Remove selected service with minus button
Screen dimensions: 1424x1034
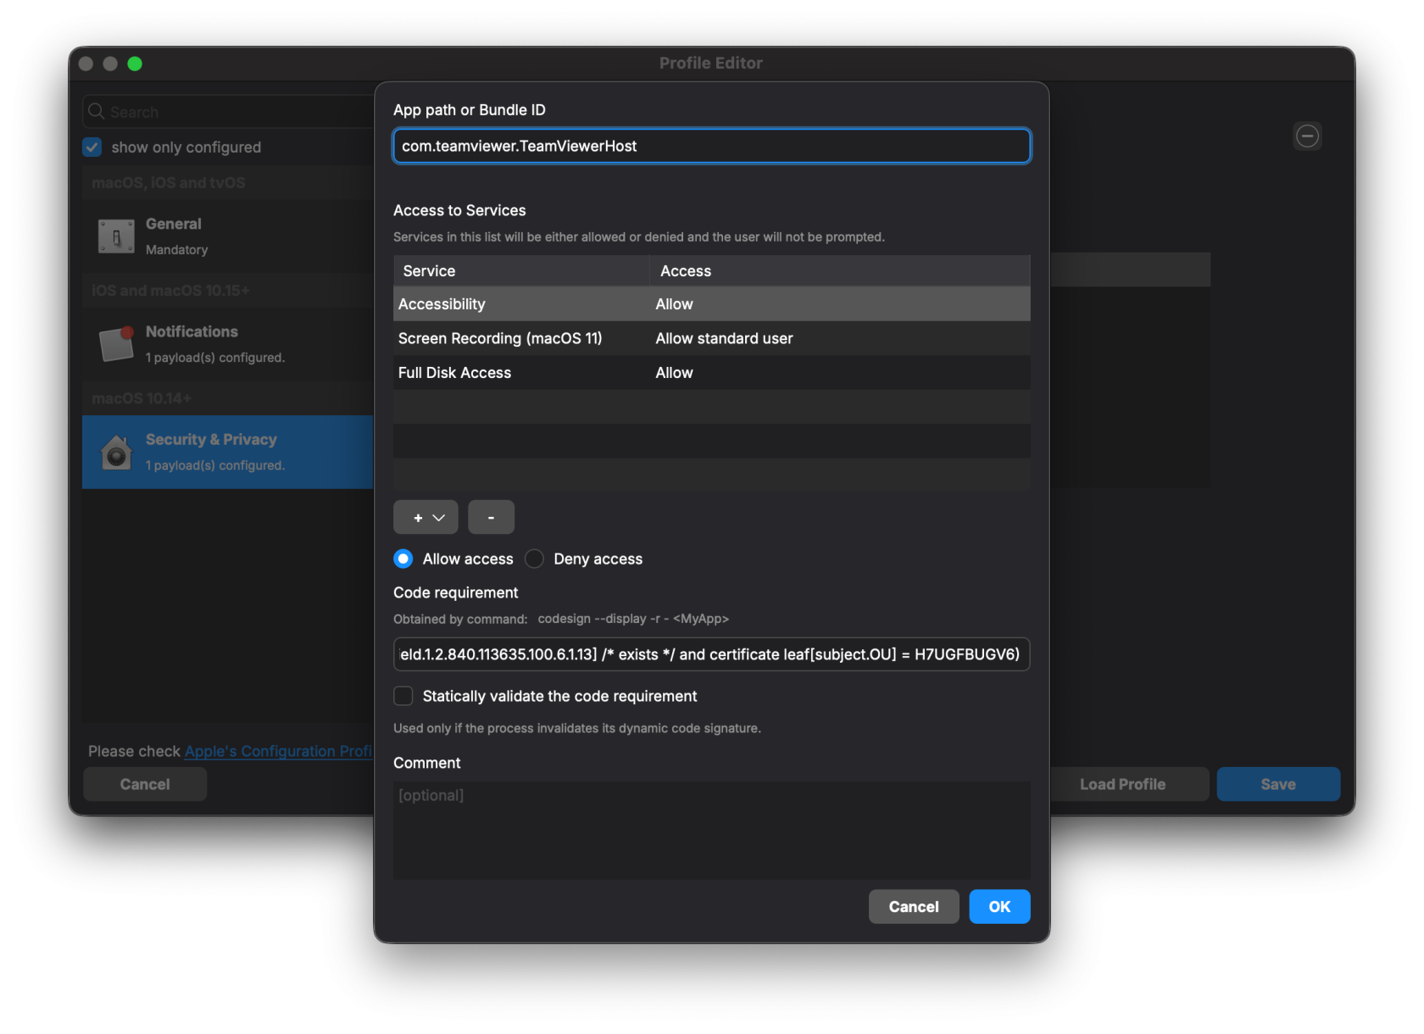point(491,517)
